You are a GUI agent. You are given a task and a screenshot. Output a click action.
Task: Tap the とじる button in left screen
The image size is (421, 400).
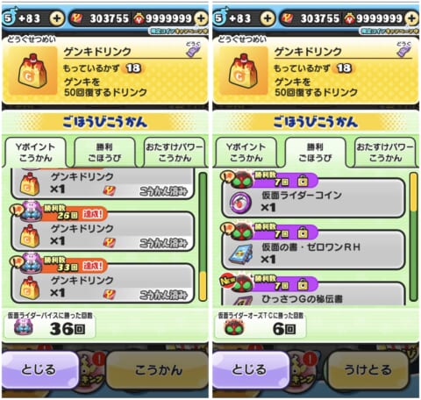coord(39,369)
